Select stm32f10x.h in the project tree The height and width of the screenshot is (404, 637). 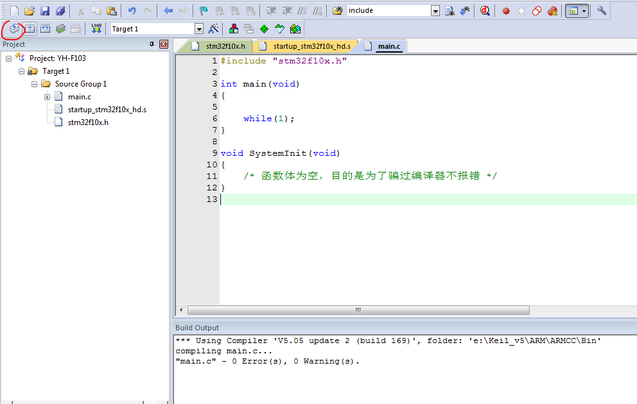pyautogui.click(x=88, y=122)
